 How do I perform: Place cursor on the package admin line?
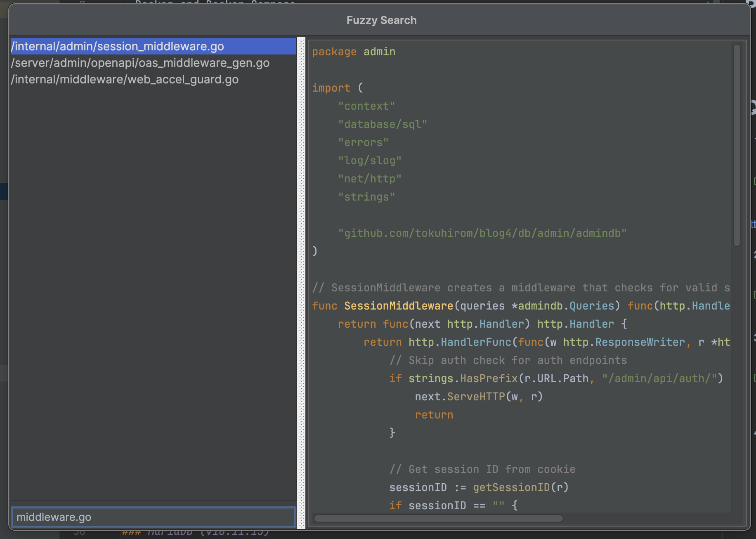(x=354, y=52)
